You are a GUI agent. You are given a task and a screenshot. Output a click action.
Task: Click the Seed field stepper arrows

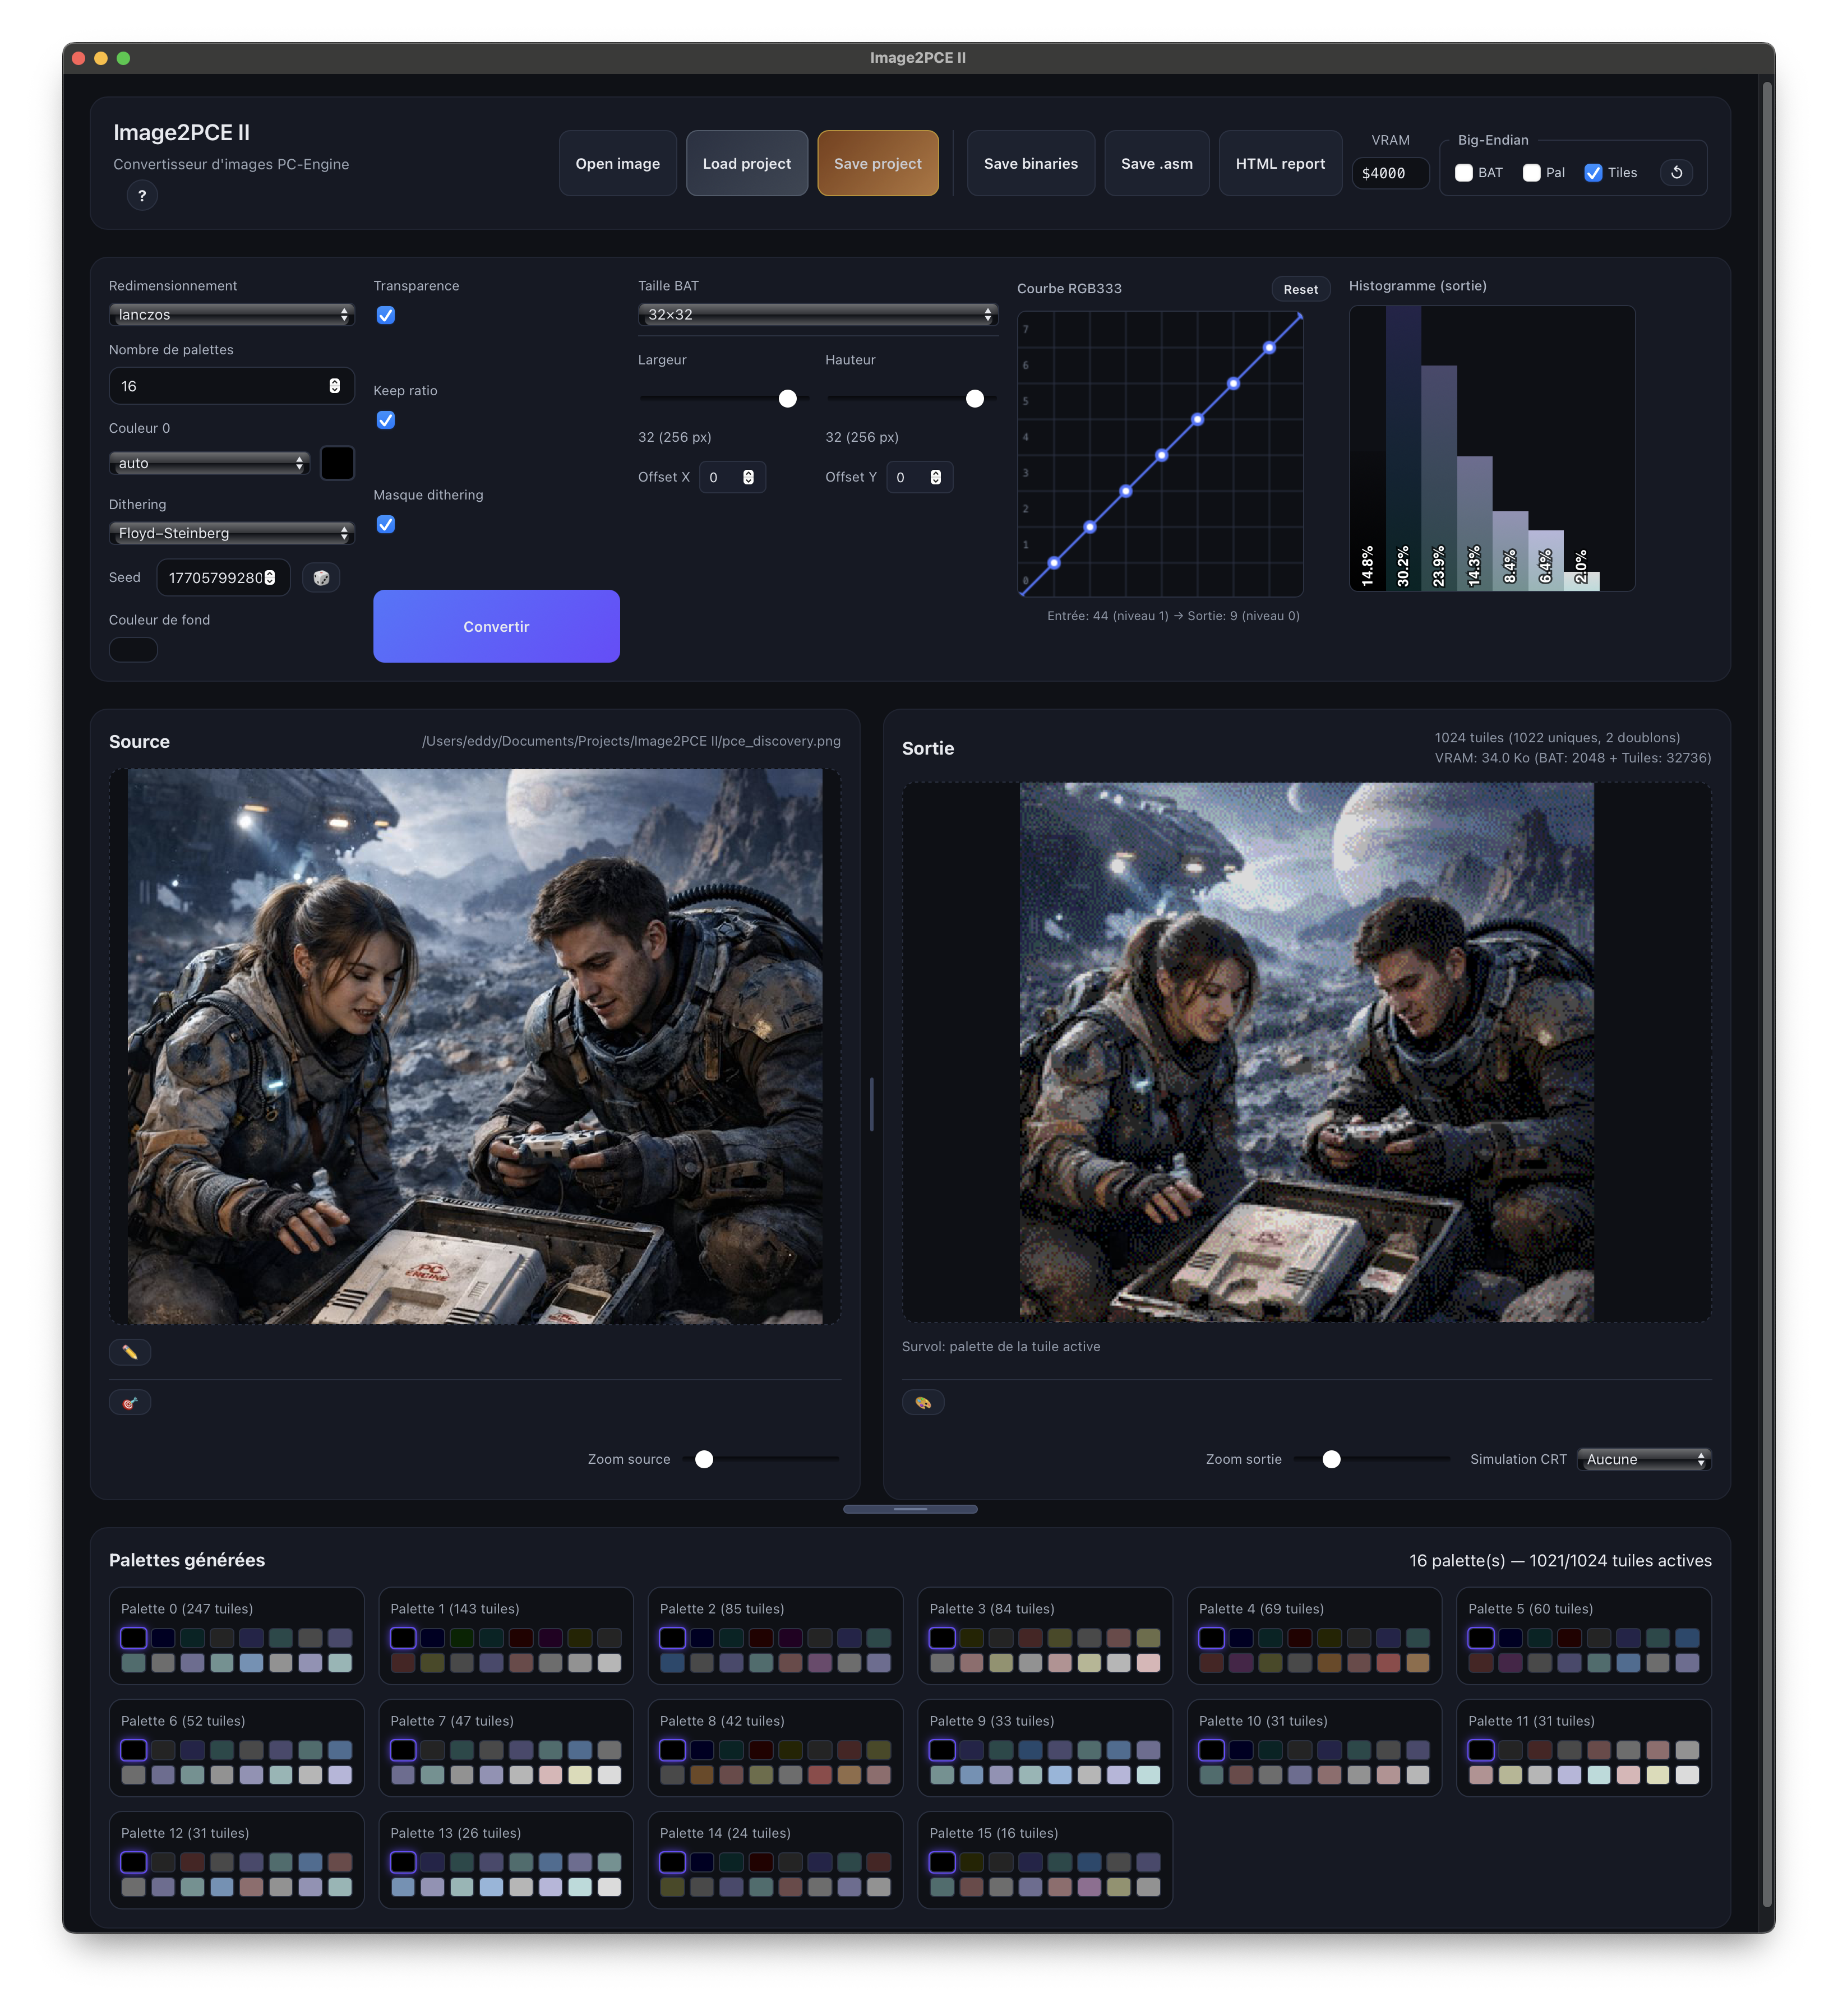[x=270, y=578]
